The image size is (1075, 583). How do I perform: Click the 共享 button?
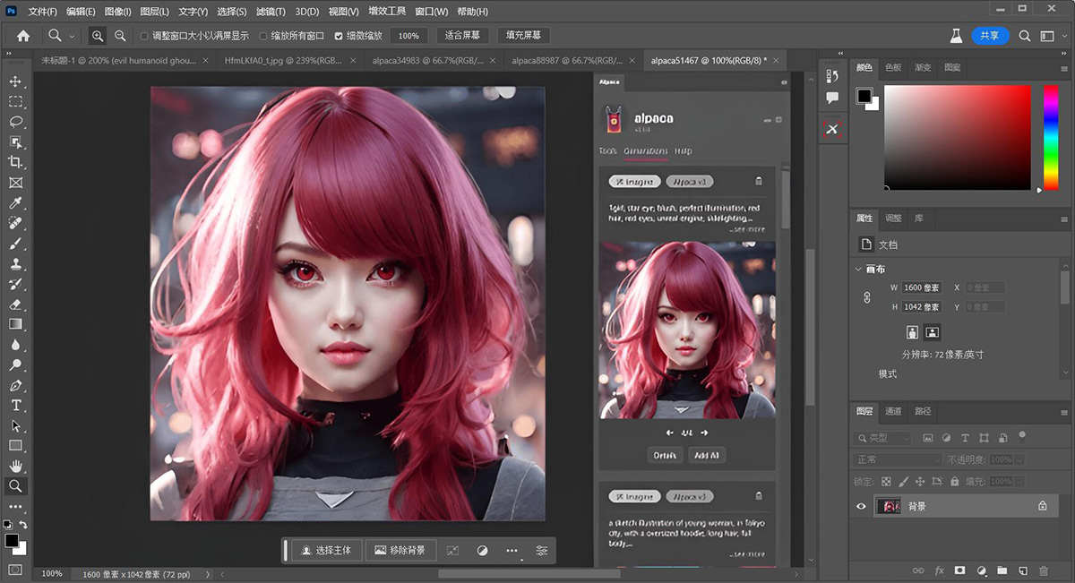click(x=990, y=35)
